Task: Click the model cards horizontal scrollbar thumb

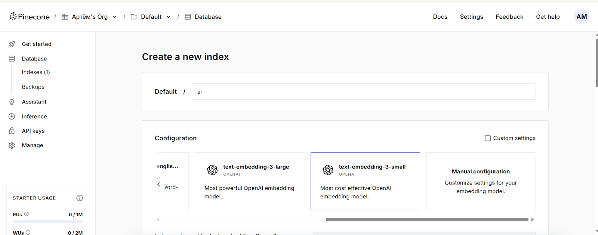Action: click(x=427, y=220)
